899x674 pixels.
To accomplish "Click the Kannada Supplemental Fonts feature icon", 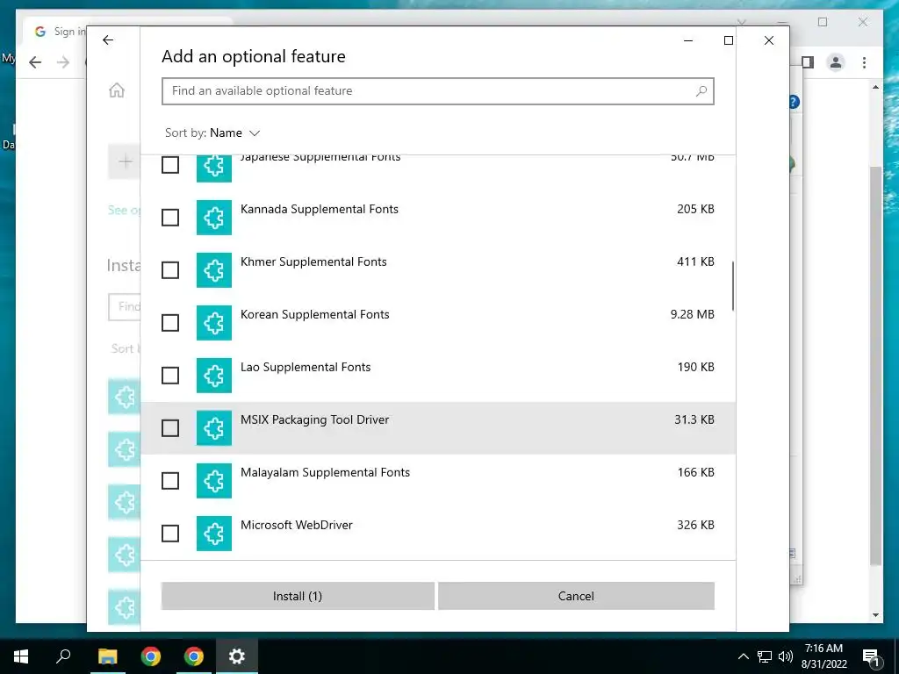I will click(x=214, y=218).
